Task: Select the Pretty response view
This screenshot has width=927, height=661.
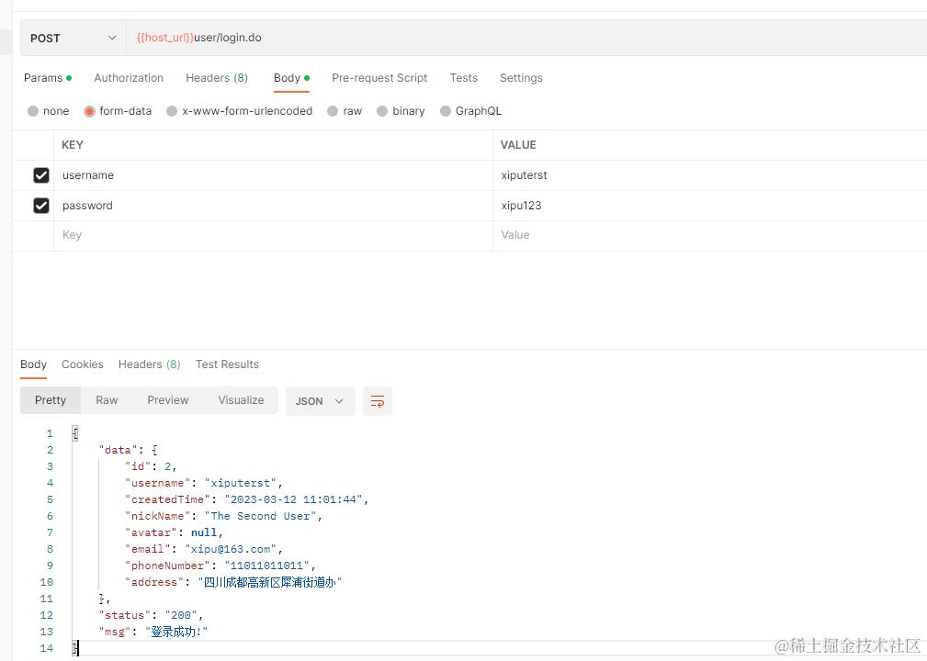Action: pos(51,400)
